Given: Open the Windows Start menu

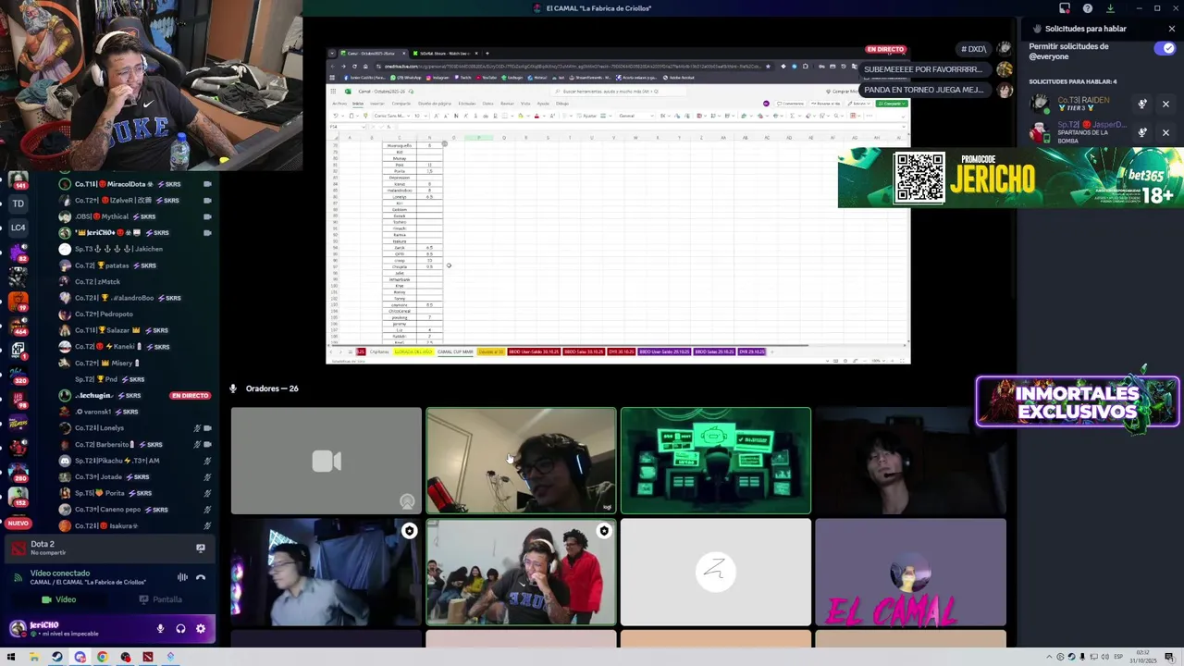Looking at the screenshot, I should pyautogui.click(x=11, y=657).
